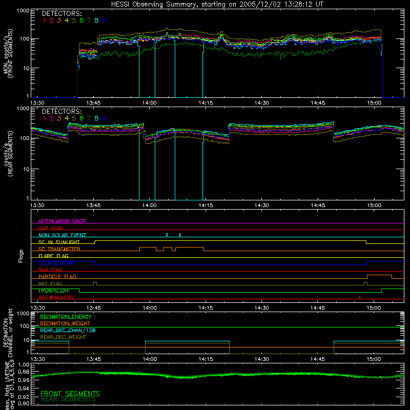Screen dimensions: 410x410
Task: Click the 13:30 tick label under front segments plot
Action: 37,103
